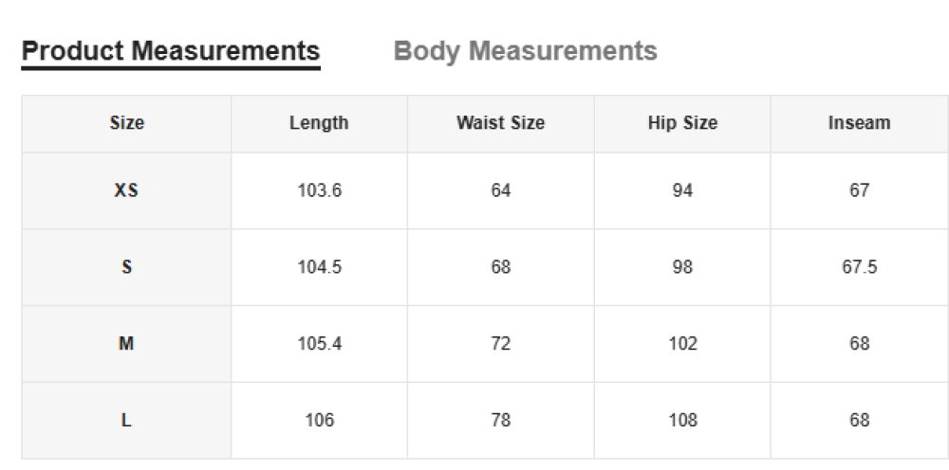Select the waist size 78 cell
Viewport: 949px width, 470px height.
(500, 421)
